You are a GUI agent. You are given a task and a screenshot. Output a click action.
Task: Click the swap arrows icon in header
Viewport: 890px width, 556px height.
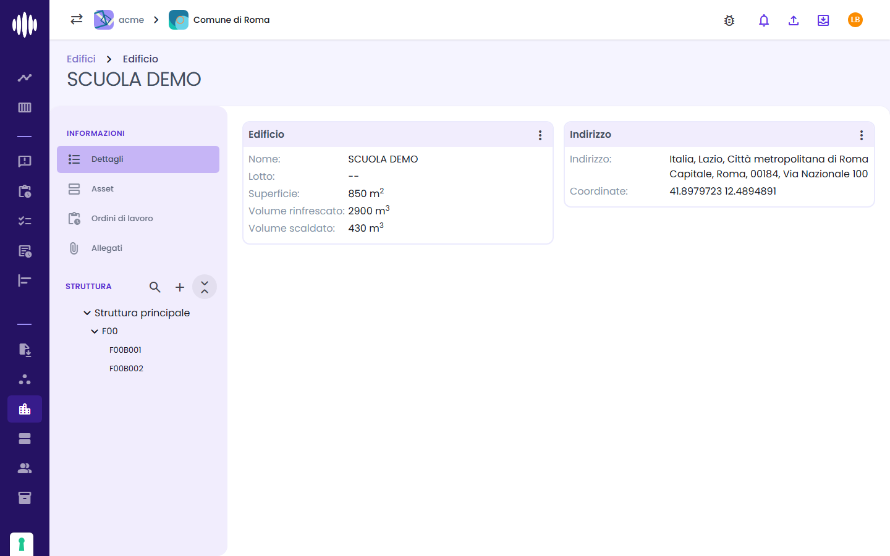click(77, 19)
